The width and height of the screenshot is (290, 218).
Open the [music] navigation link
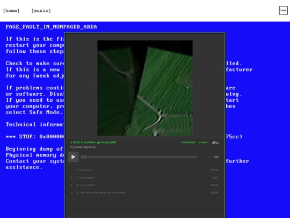(41, 11)
